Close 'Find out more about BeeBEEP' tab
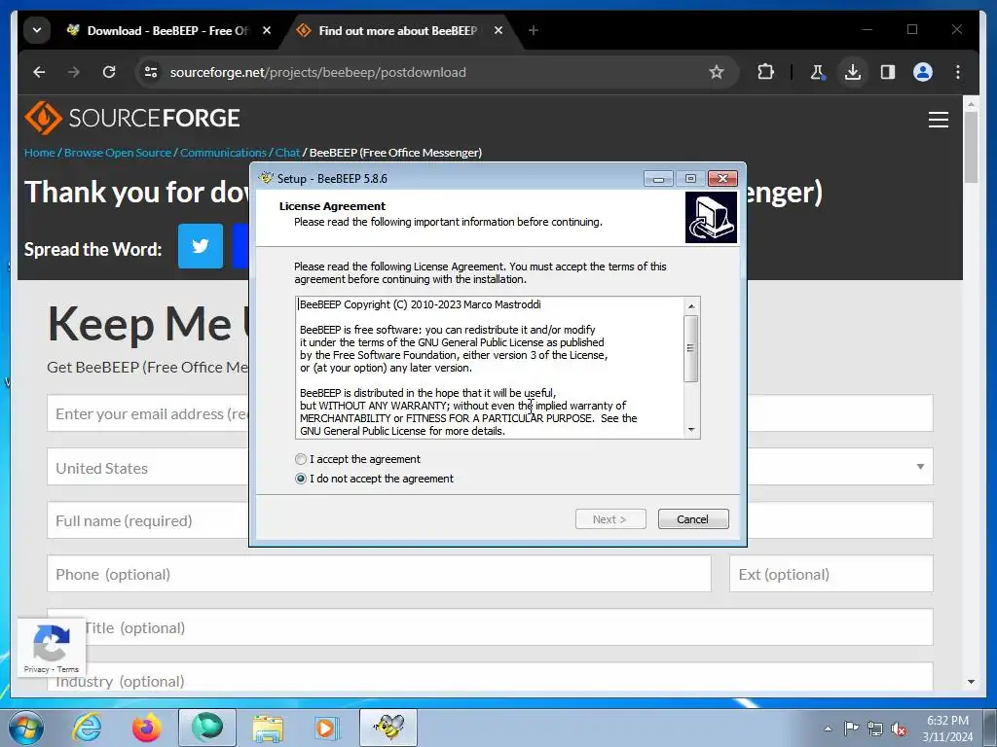 coord(498,30)
